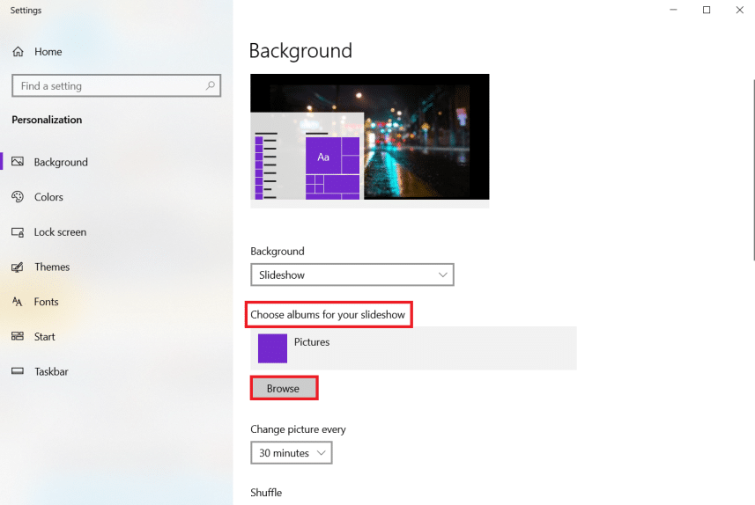
Task: Click the Background picture icon
Action: (x=18, y=162)
